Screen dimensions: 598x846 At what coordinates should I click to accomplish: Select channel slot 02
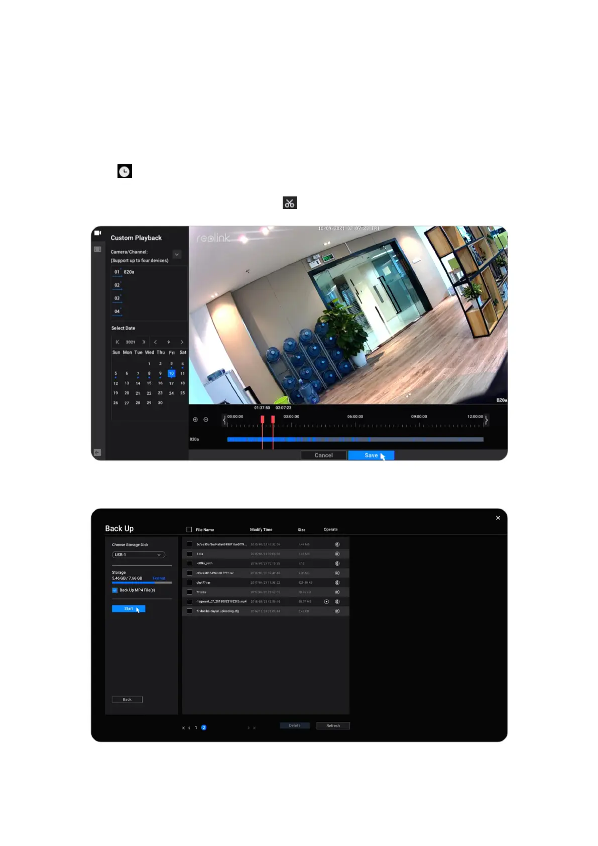[117, 285]
